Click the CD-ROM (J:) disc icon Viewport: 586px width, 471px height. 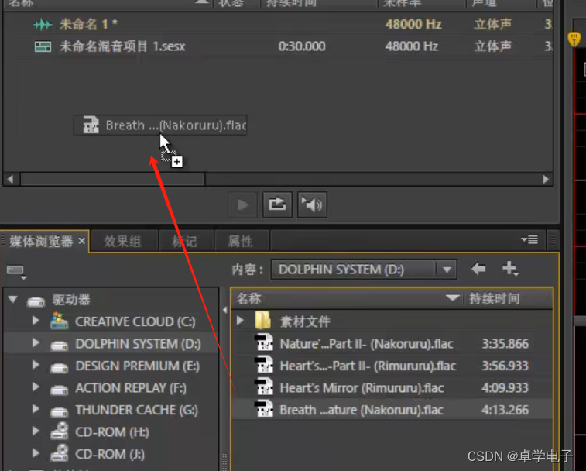point(59,453)
